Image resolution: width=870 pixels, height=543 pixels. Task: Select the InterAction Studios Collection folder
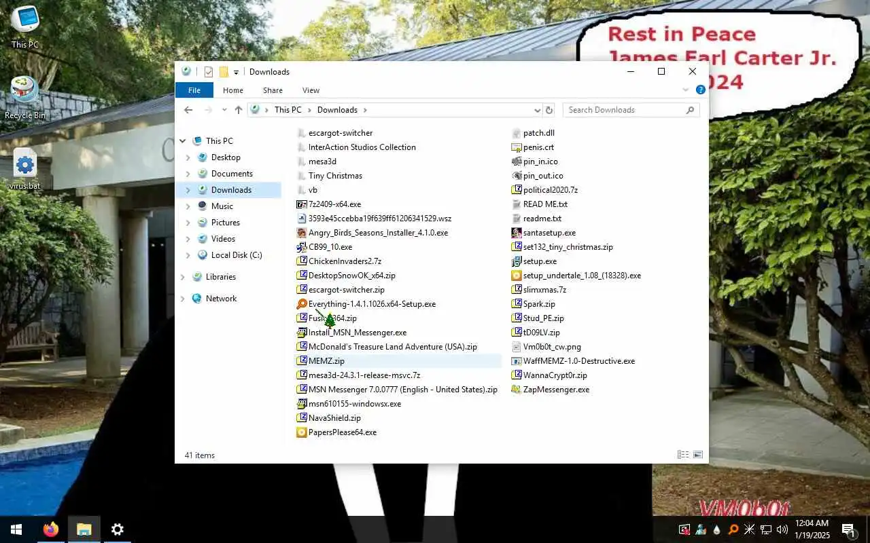[362, 147]
